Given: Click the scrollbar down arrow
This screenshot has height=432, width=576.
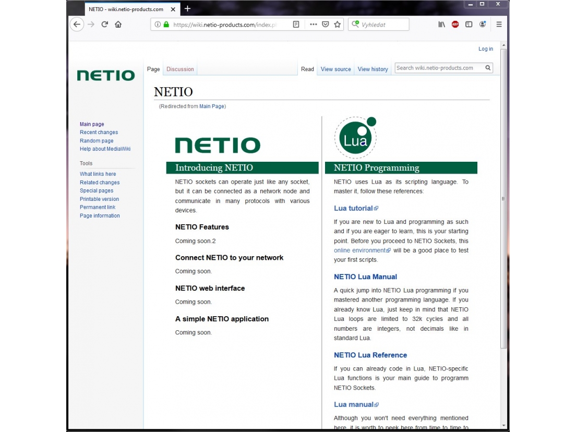Looking at the screenshot, I should tap(503, 425).
